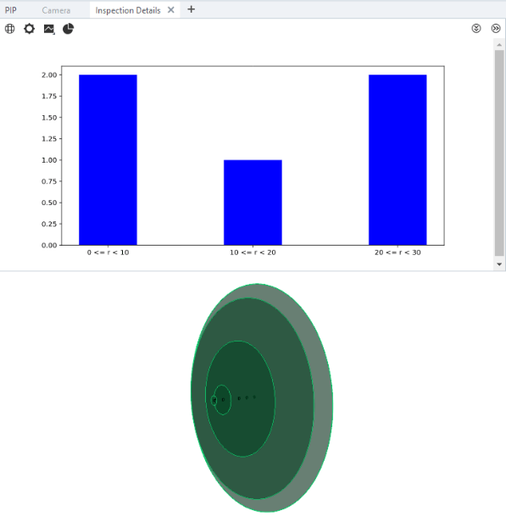Click the chart panel scroll down arrow
Image resolution: width=506 pixels, height=522 pixels.
499,264
